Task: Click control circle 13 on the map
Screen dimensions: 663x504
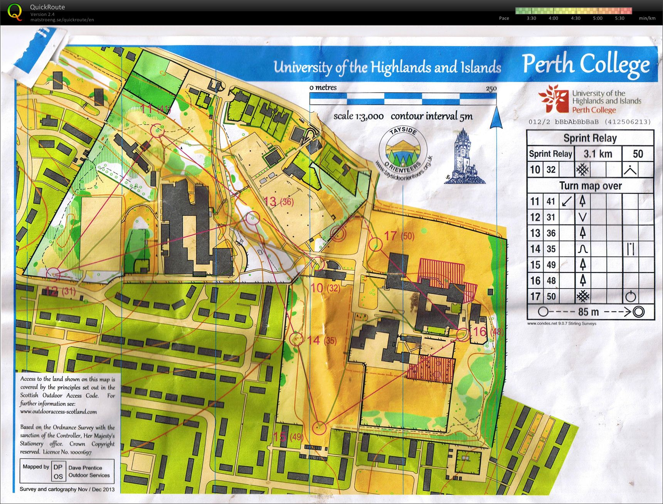Action: pyautogui.click(x=253, y=218)
